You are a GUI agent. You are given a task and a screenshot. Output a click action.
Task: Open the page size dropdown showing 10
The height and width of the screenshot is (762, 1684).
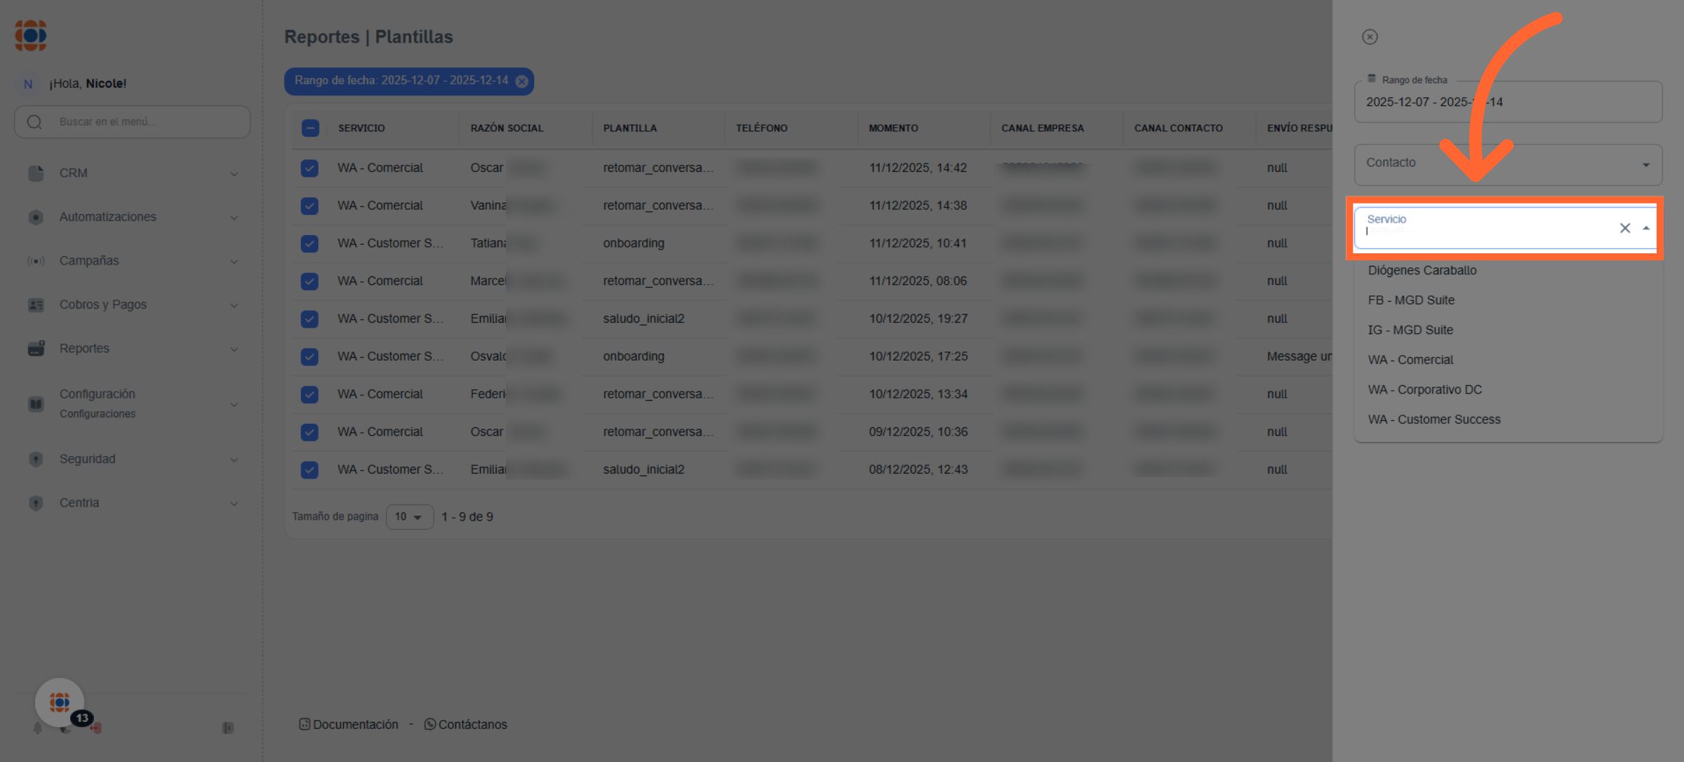coord(409,517)
